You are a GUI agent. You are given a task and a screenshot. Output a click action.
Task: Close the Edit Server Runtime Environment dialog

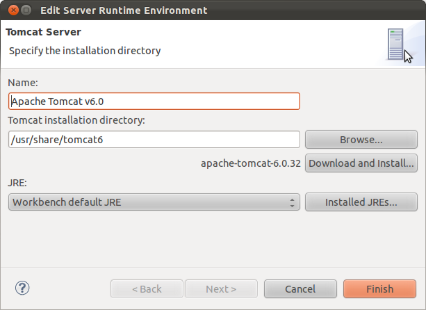[13, 10]
